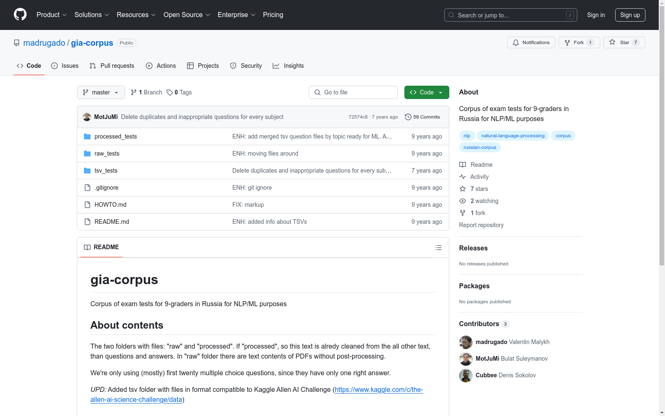
Task: Open latest commit message about deleting duplicates
Action: [x=202, y=117]
